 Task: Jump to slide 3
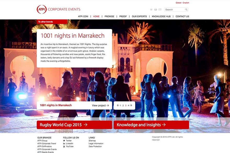pos(126,105)
